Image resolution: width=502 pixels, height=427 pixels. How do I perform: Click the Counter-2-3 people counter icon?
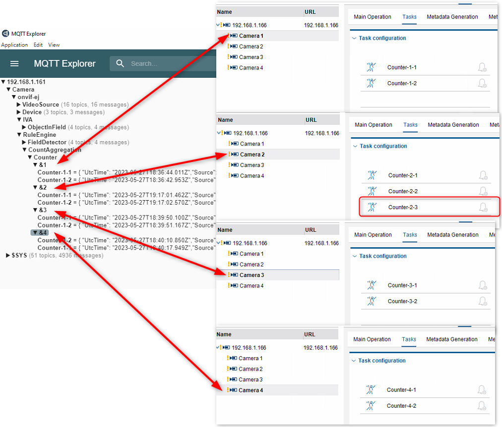(372, 207)
